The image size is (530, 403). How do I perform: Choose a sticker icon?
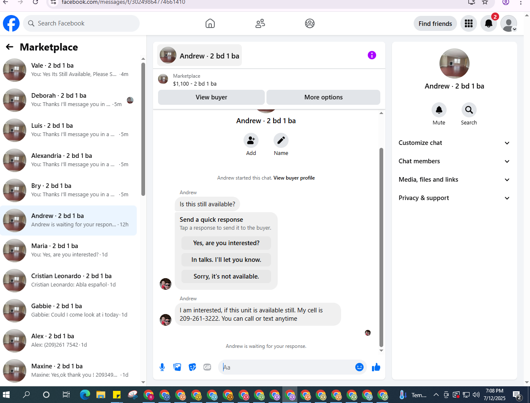(192, 367)
